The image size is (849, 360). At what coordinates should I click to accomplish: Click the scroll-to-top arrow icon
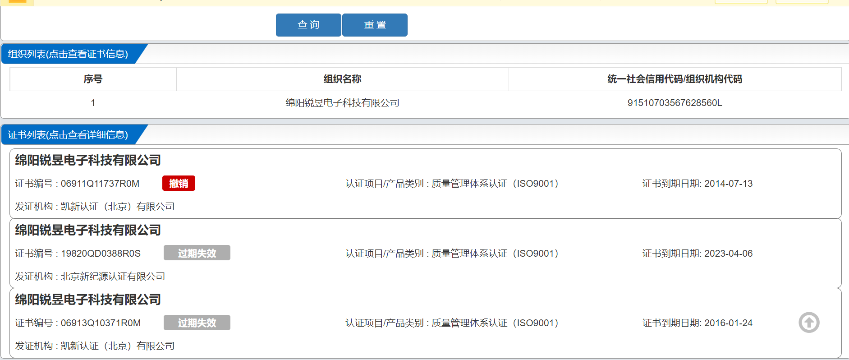[809, 323]
